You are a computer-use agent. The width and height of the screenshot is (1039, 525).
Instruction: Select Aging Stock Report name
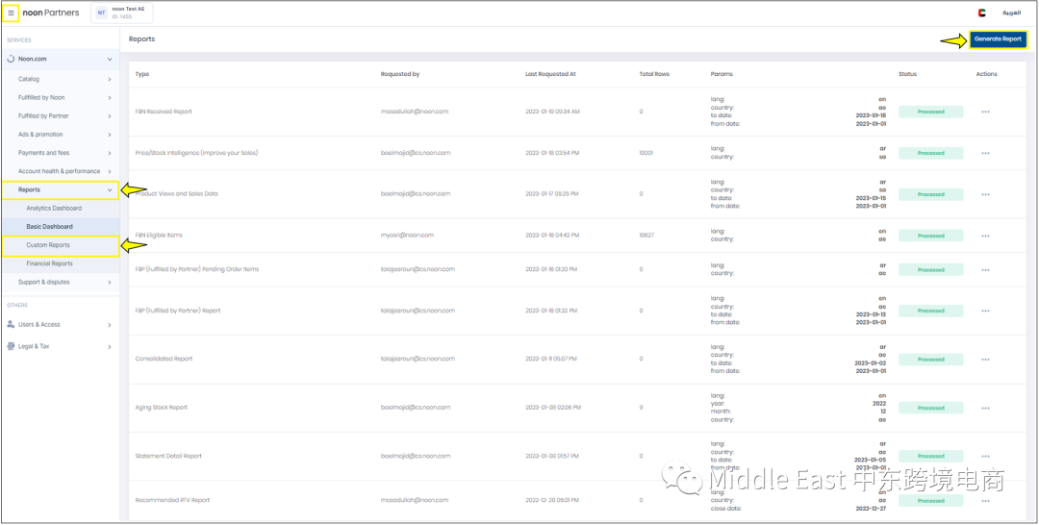[x=161, y=407]
